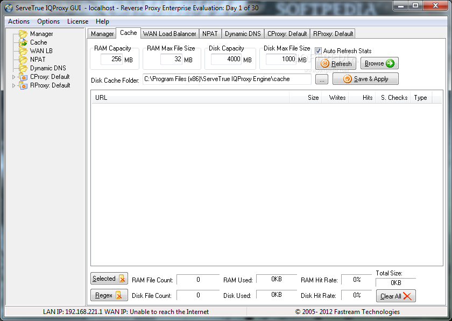Click the RProxy: Default node icon
452x321 pixels.
23,86
